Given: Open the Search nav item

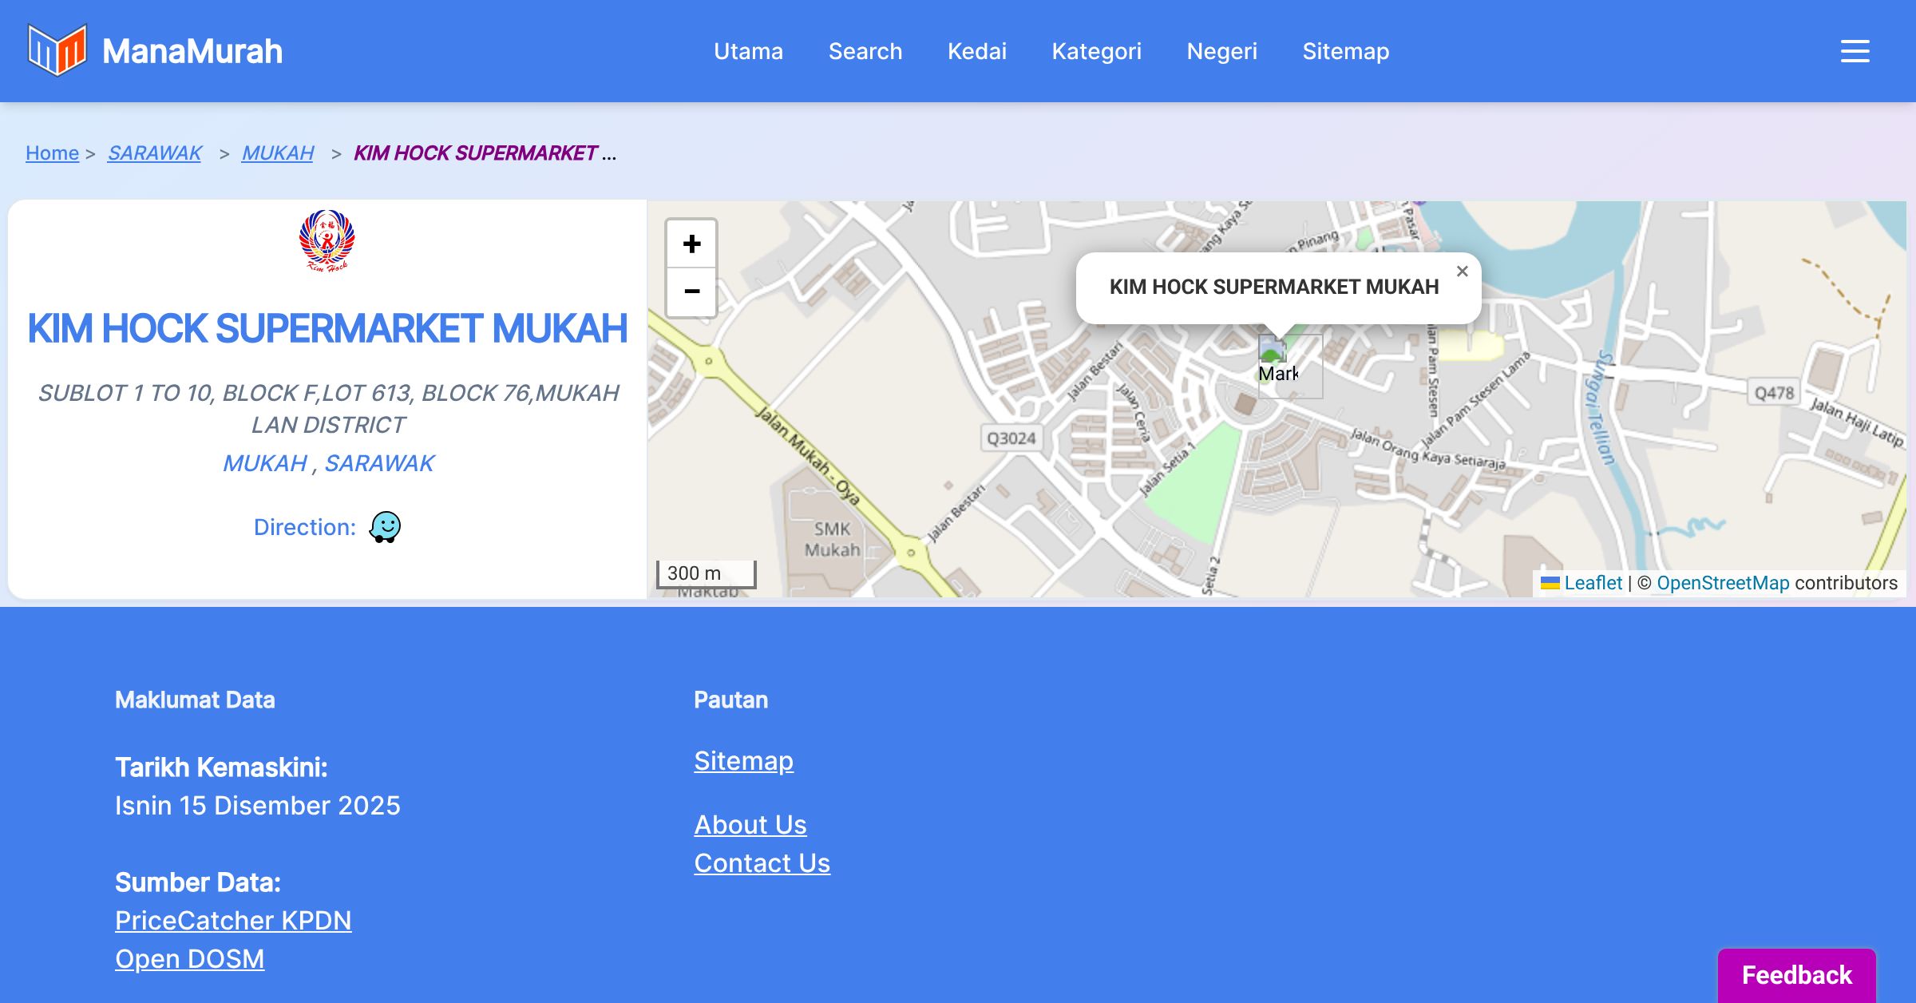Looking at the screenshot, I should (865, 51).
